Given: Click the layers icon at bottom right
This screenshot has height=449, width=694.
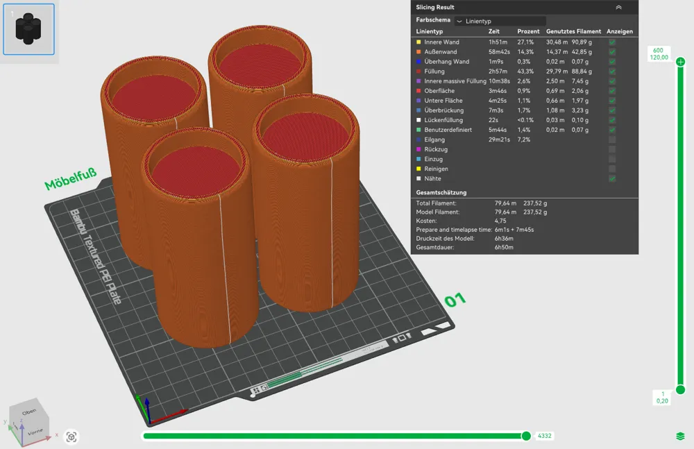Looking at the screenshot, I should point(680,436).
